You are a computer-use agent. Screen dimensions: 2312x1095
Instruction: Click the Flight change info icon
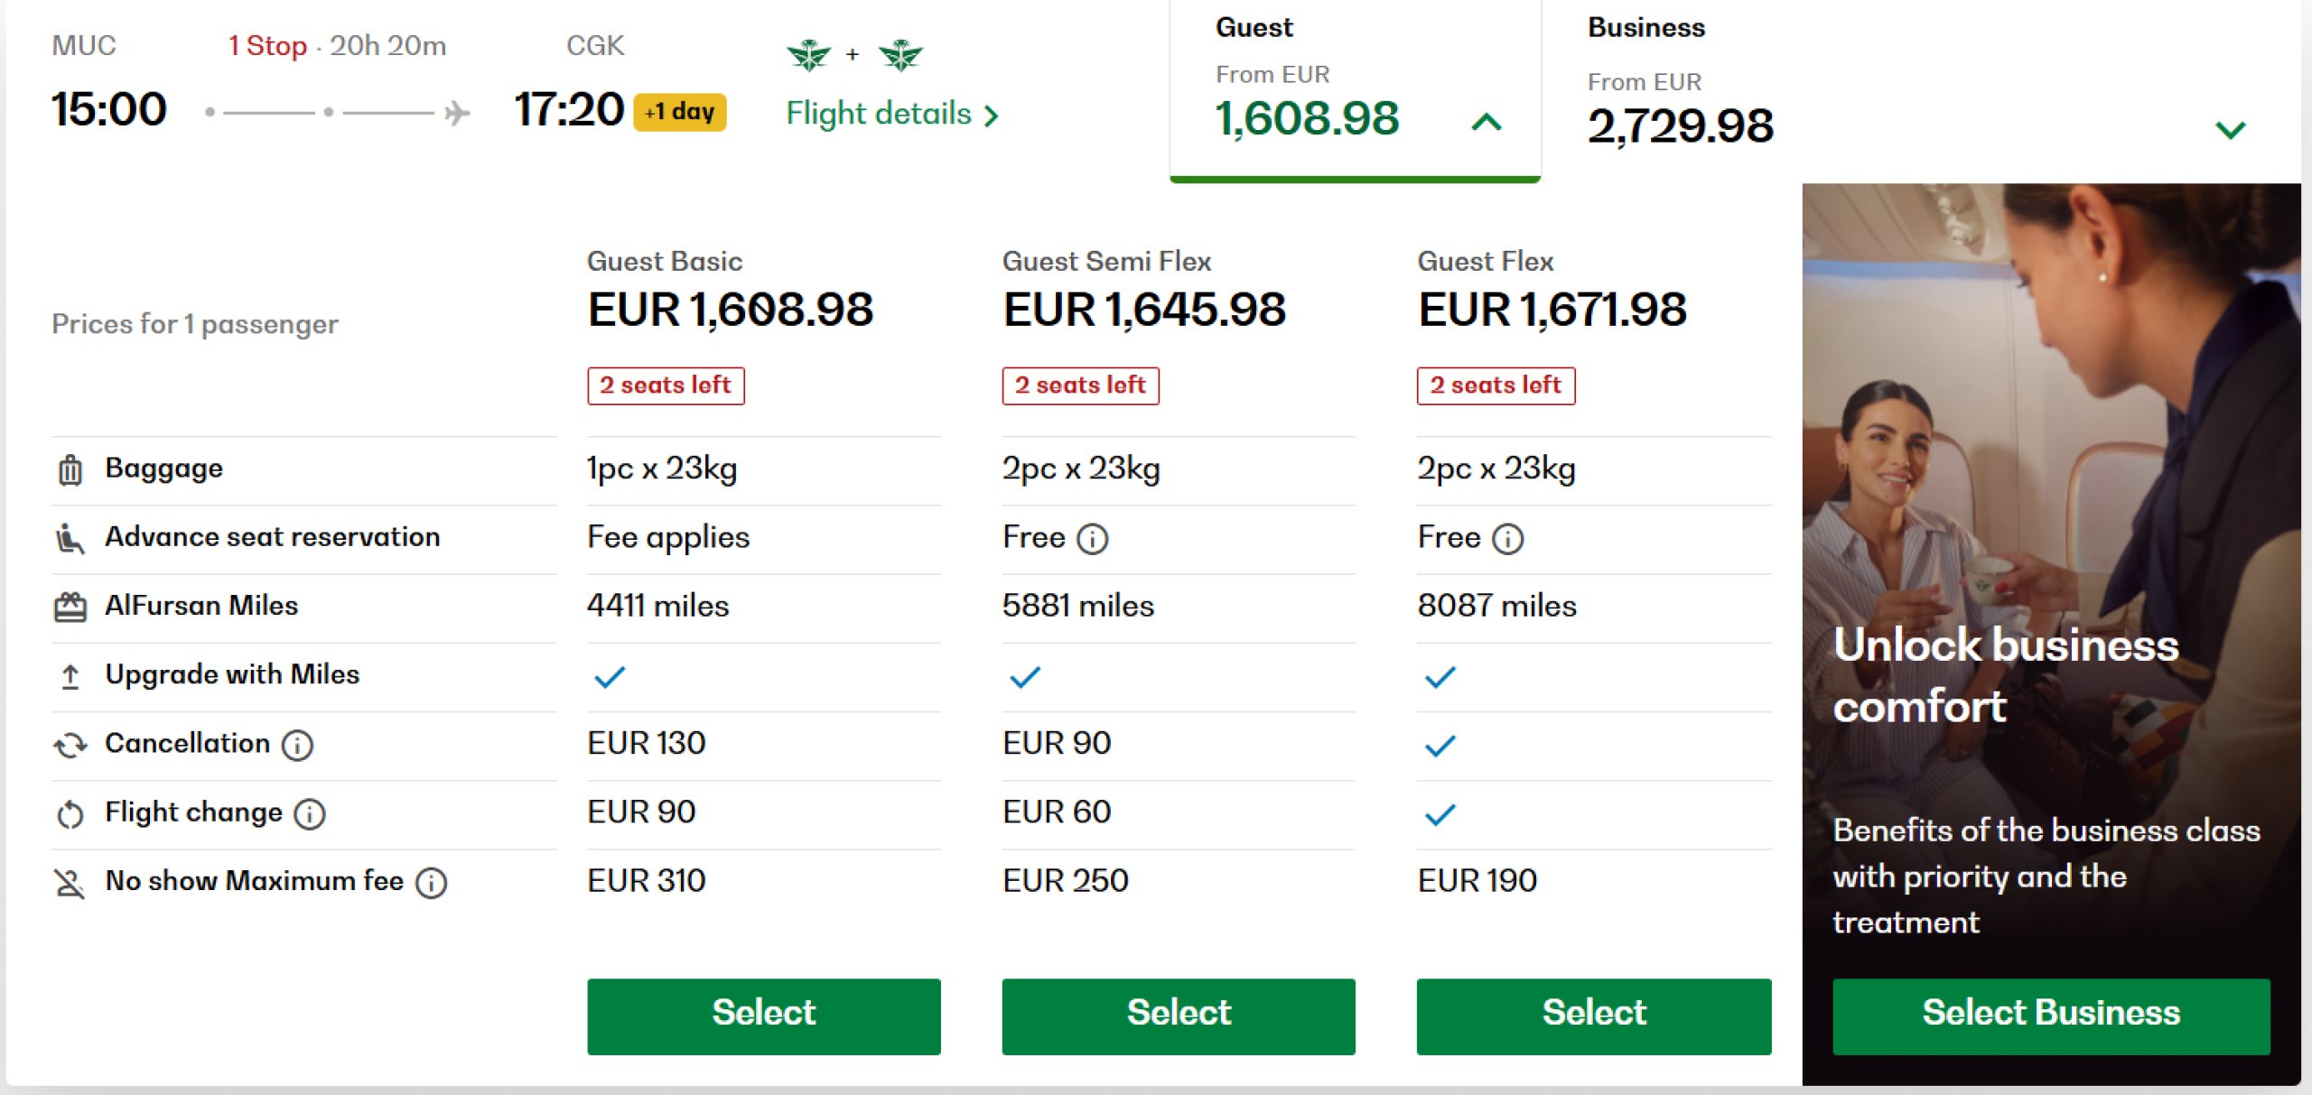(310, 814)
